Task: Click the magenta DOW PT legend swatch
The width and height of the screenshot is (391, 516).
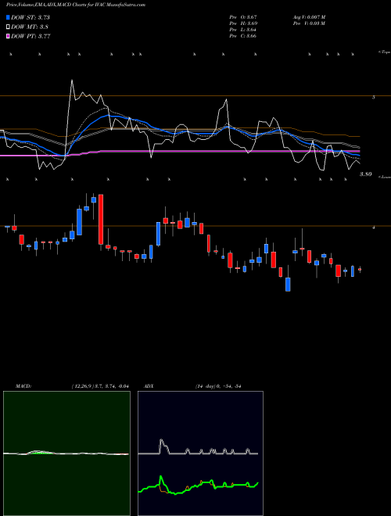Action: coord(9,36)
